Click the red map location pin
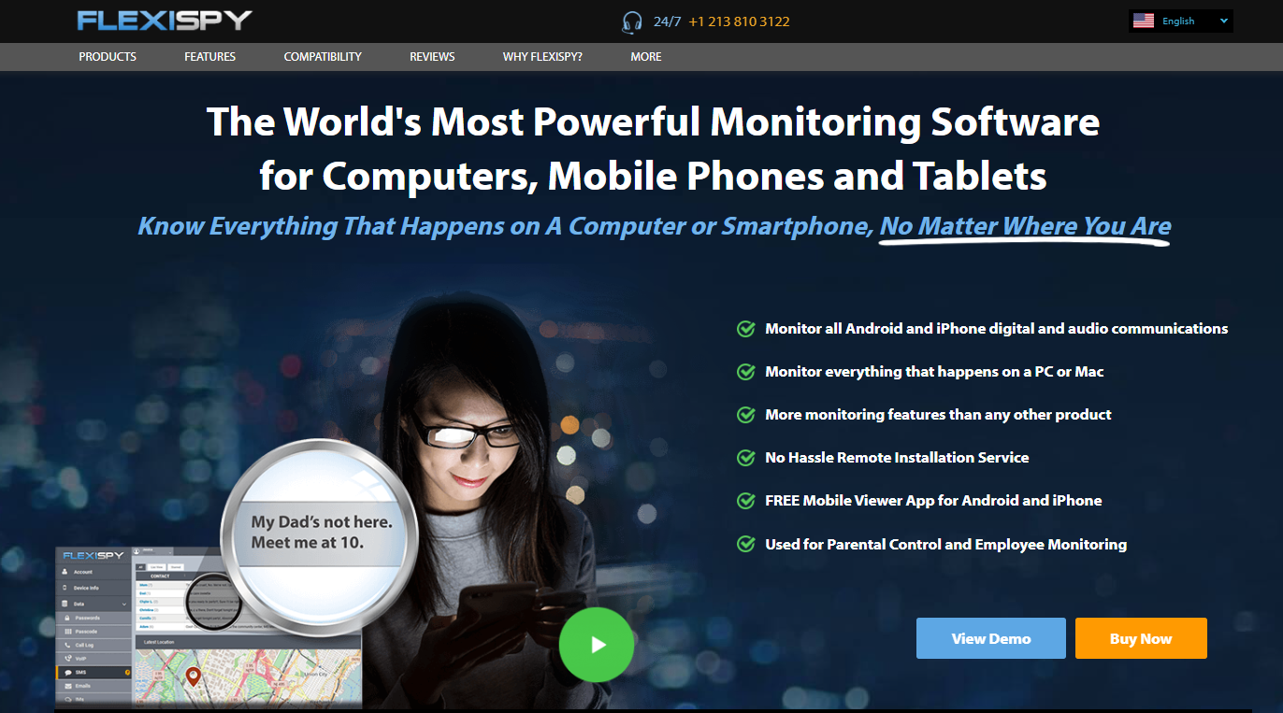The image size is (1283, 713). 194,677
